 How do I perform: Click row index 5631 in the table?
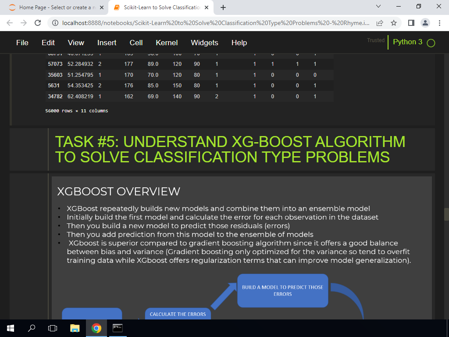point(53,86)
